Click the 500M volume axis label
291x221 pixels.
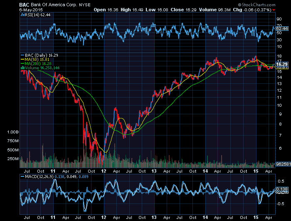13,150
